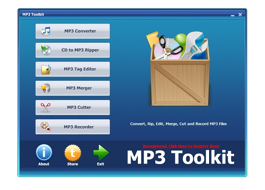
Task: Click the Unregistered register now link
Action: [x=181, y=146]
